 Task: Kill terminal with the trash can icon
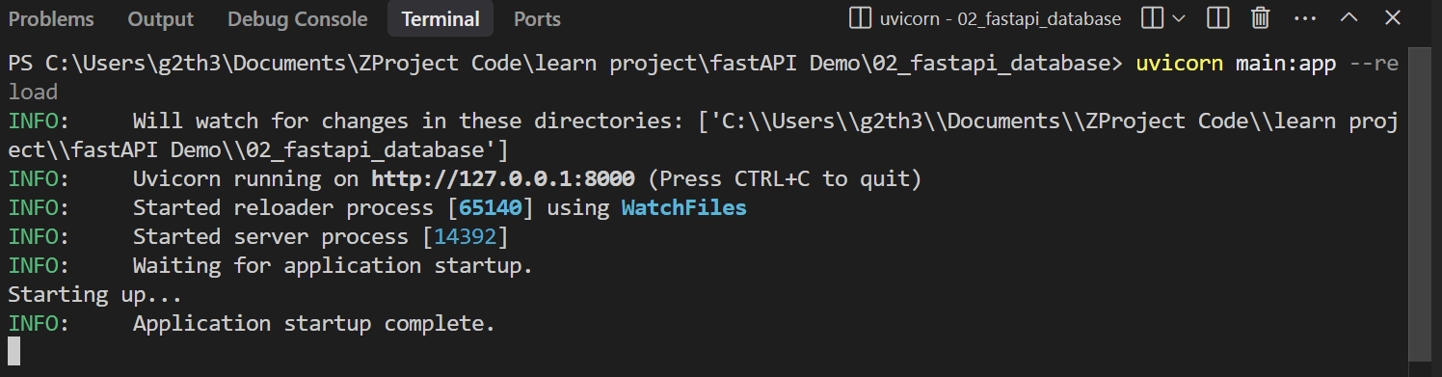(x=1260, y=18)
